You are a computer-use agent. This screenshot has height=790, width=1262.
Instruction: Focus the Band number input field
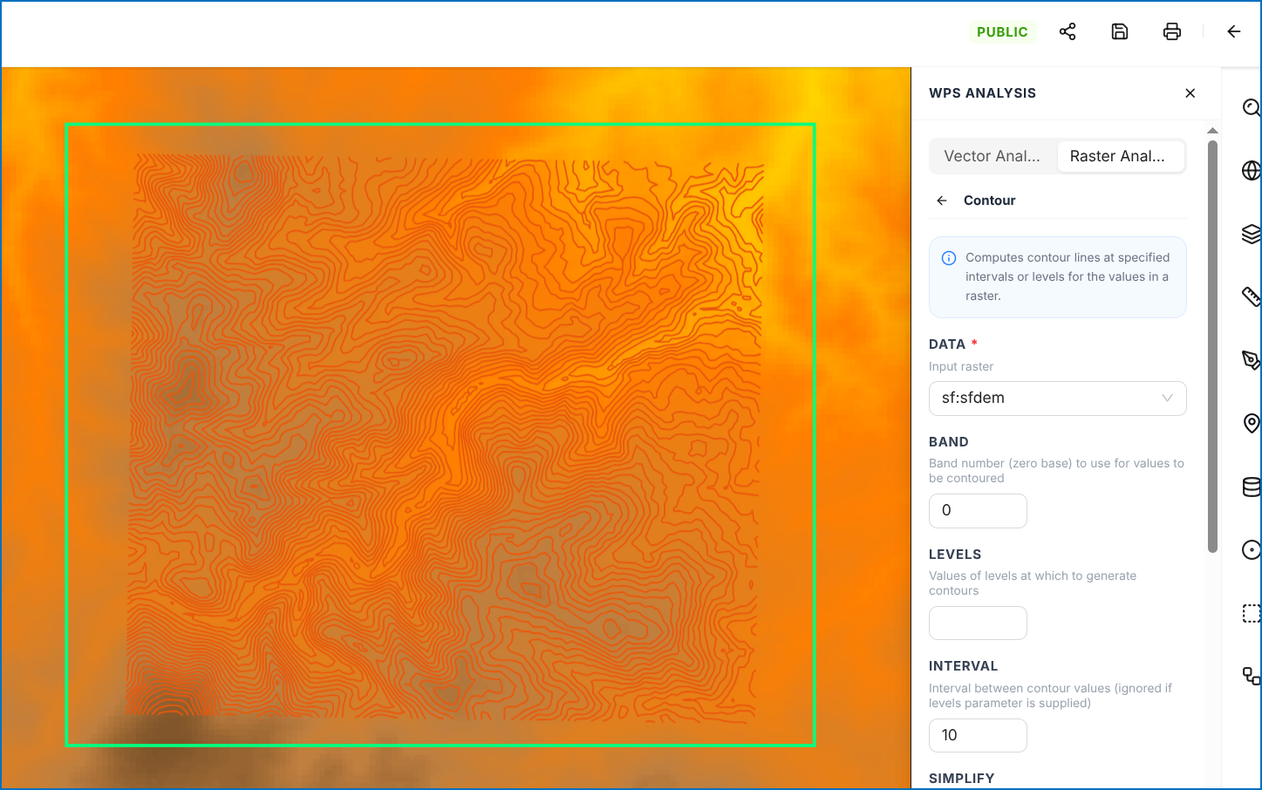(x=978, y=511)
